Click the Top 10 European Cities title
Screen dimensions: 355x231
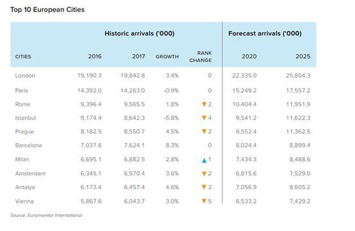coord(47,10)
